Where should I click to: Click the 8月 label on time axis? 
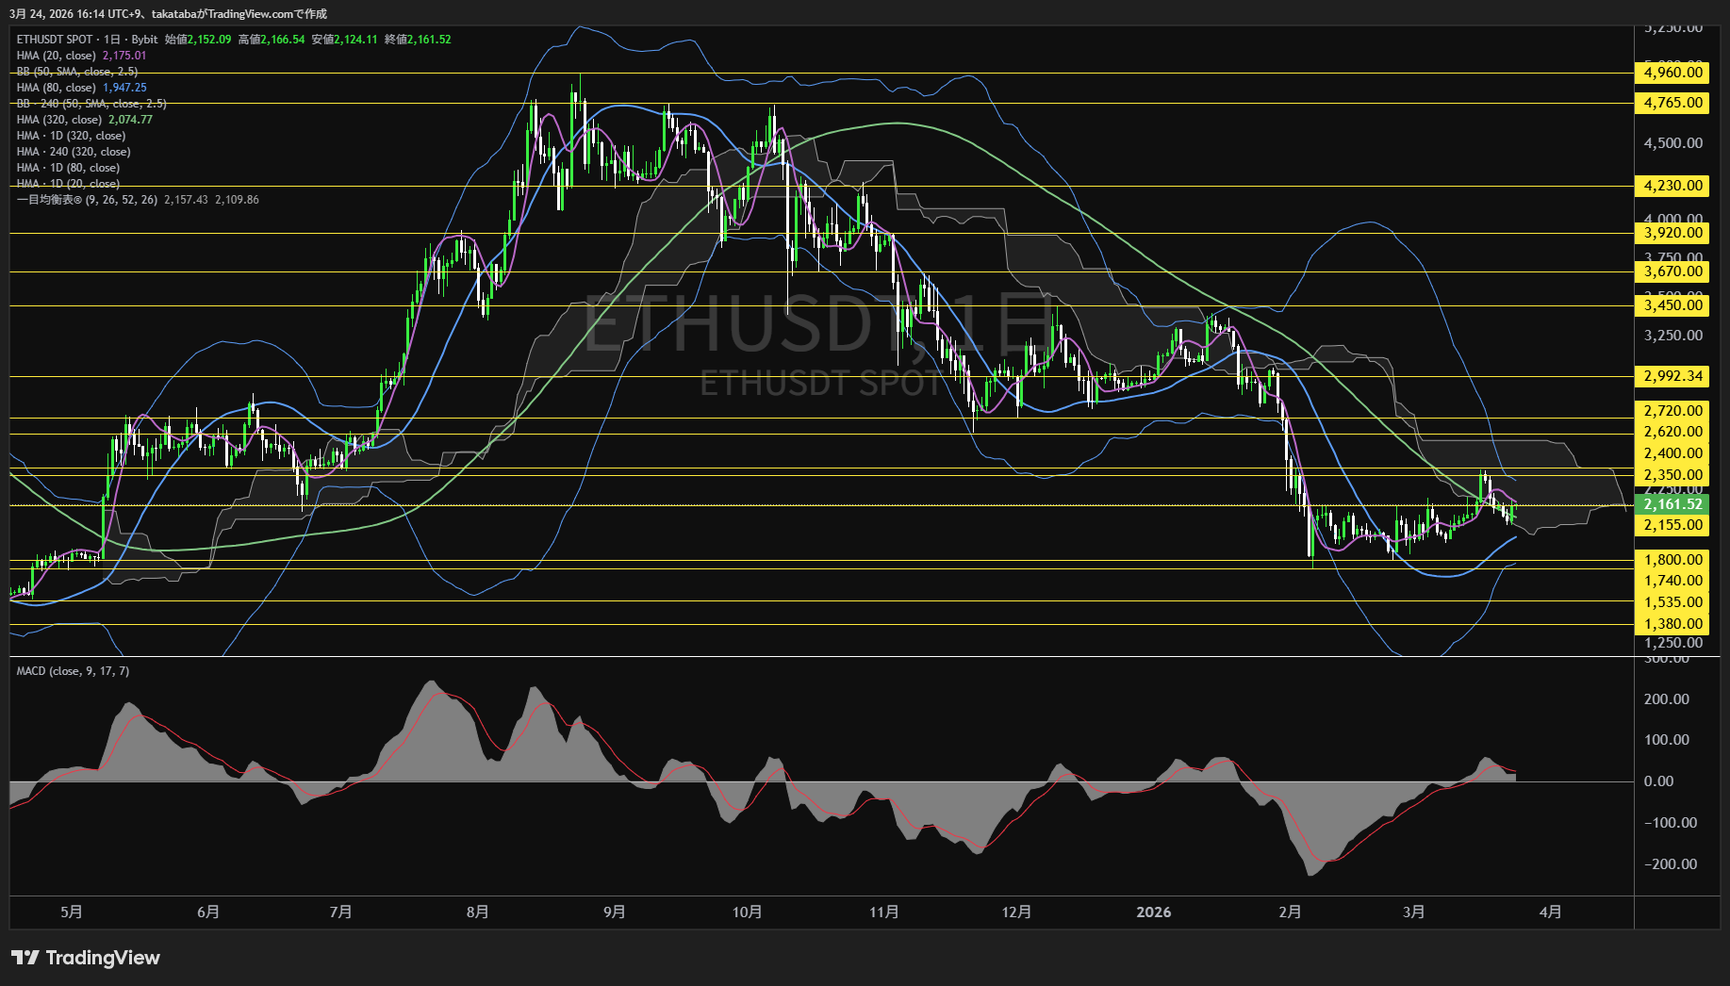click(477, 912)
